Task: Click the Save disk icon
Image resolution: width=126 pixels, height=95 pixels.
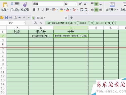Action: point(6,17)
